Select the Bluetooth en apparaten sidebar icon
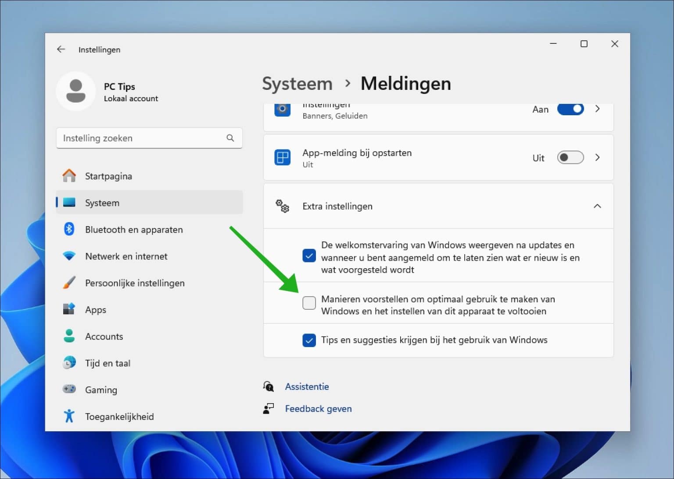674x479 pixels. tap(69, 229)
